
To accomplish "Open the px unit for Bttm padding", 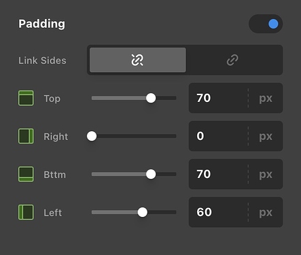I will pyautogui.click(x=266, y=174).
